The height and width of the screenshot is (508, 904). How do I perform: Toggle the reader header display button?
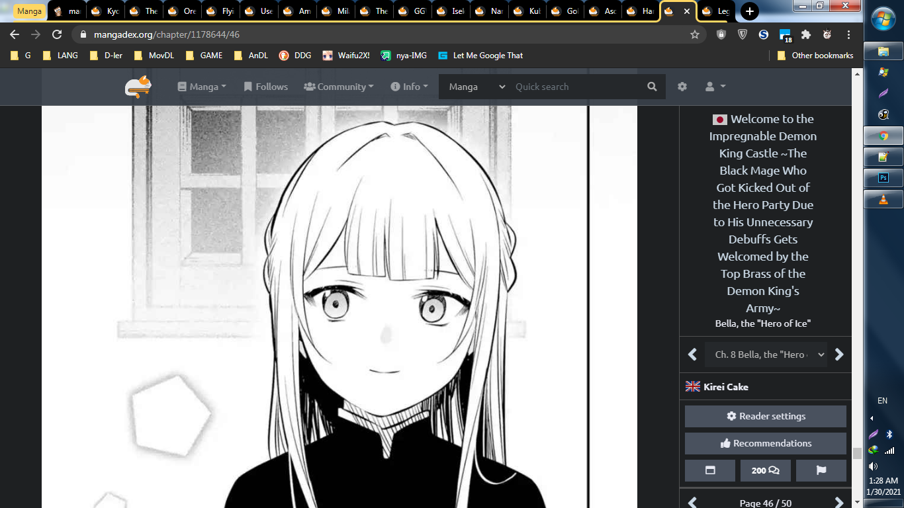click(710, 470)
